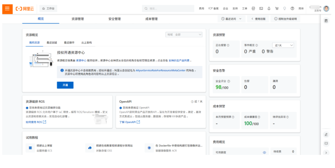Viewport: 335px width, 168px height.
Task: Select the 最近操作 sub-tab
Action: coord(69,43)
